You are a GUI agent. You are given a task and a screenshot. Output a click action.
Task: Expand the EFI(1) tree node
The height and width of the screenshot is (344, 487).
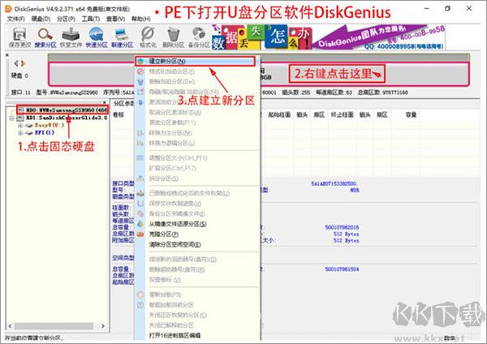point(20,133)
